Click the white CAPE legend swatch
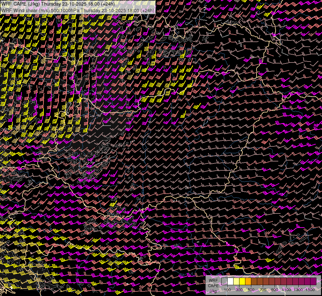This screenshot has height=296, width=322. click(231, 281)
